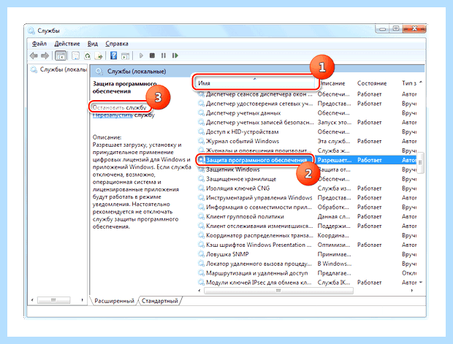Toggle the console tree show/hide icon
This screenshot has height=344, width=453.
tap(61, 56)
